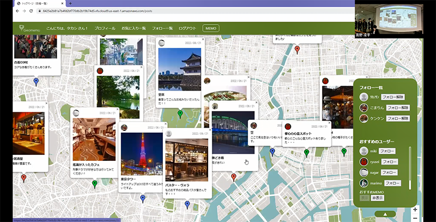The image size is (436, 222).
Task: Open the お気に入り一覧 menu item
Action: [134, 28]
